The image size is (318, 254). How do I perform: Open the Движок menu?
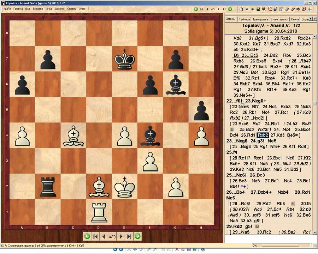click(59, 8)
